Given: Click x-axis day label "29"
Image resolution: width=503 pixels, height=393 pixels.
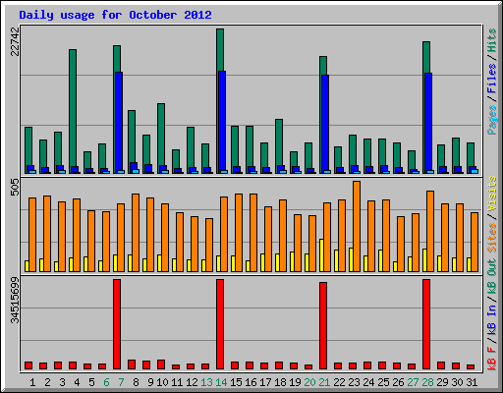Looking at the screenshot, I should (x=442, y=382).
